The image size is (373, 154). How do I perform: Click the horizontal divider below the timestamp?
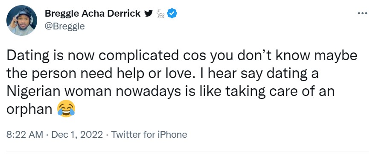tap(187, 151)
